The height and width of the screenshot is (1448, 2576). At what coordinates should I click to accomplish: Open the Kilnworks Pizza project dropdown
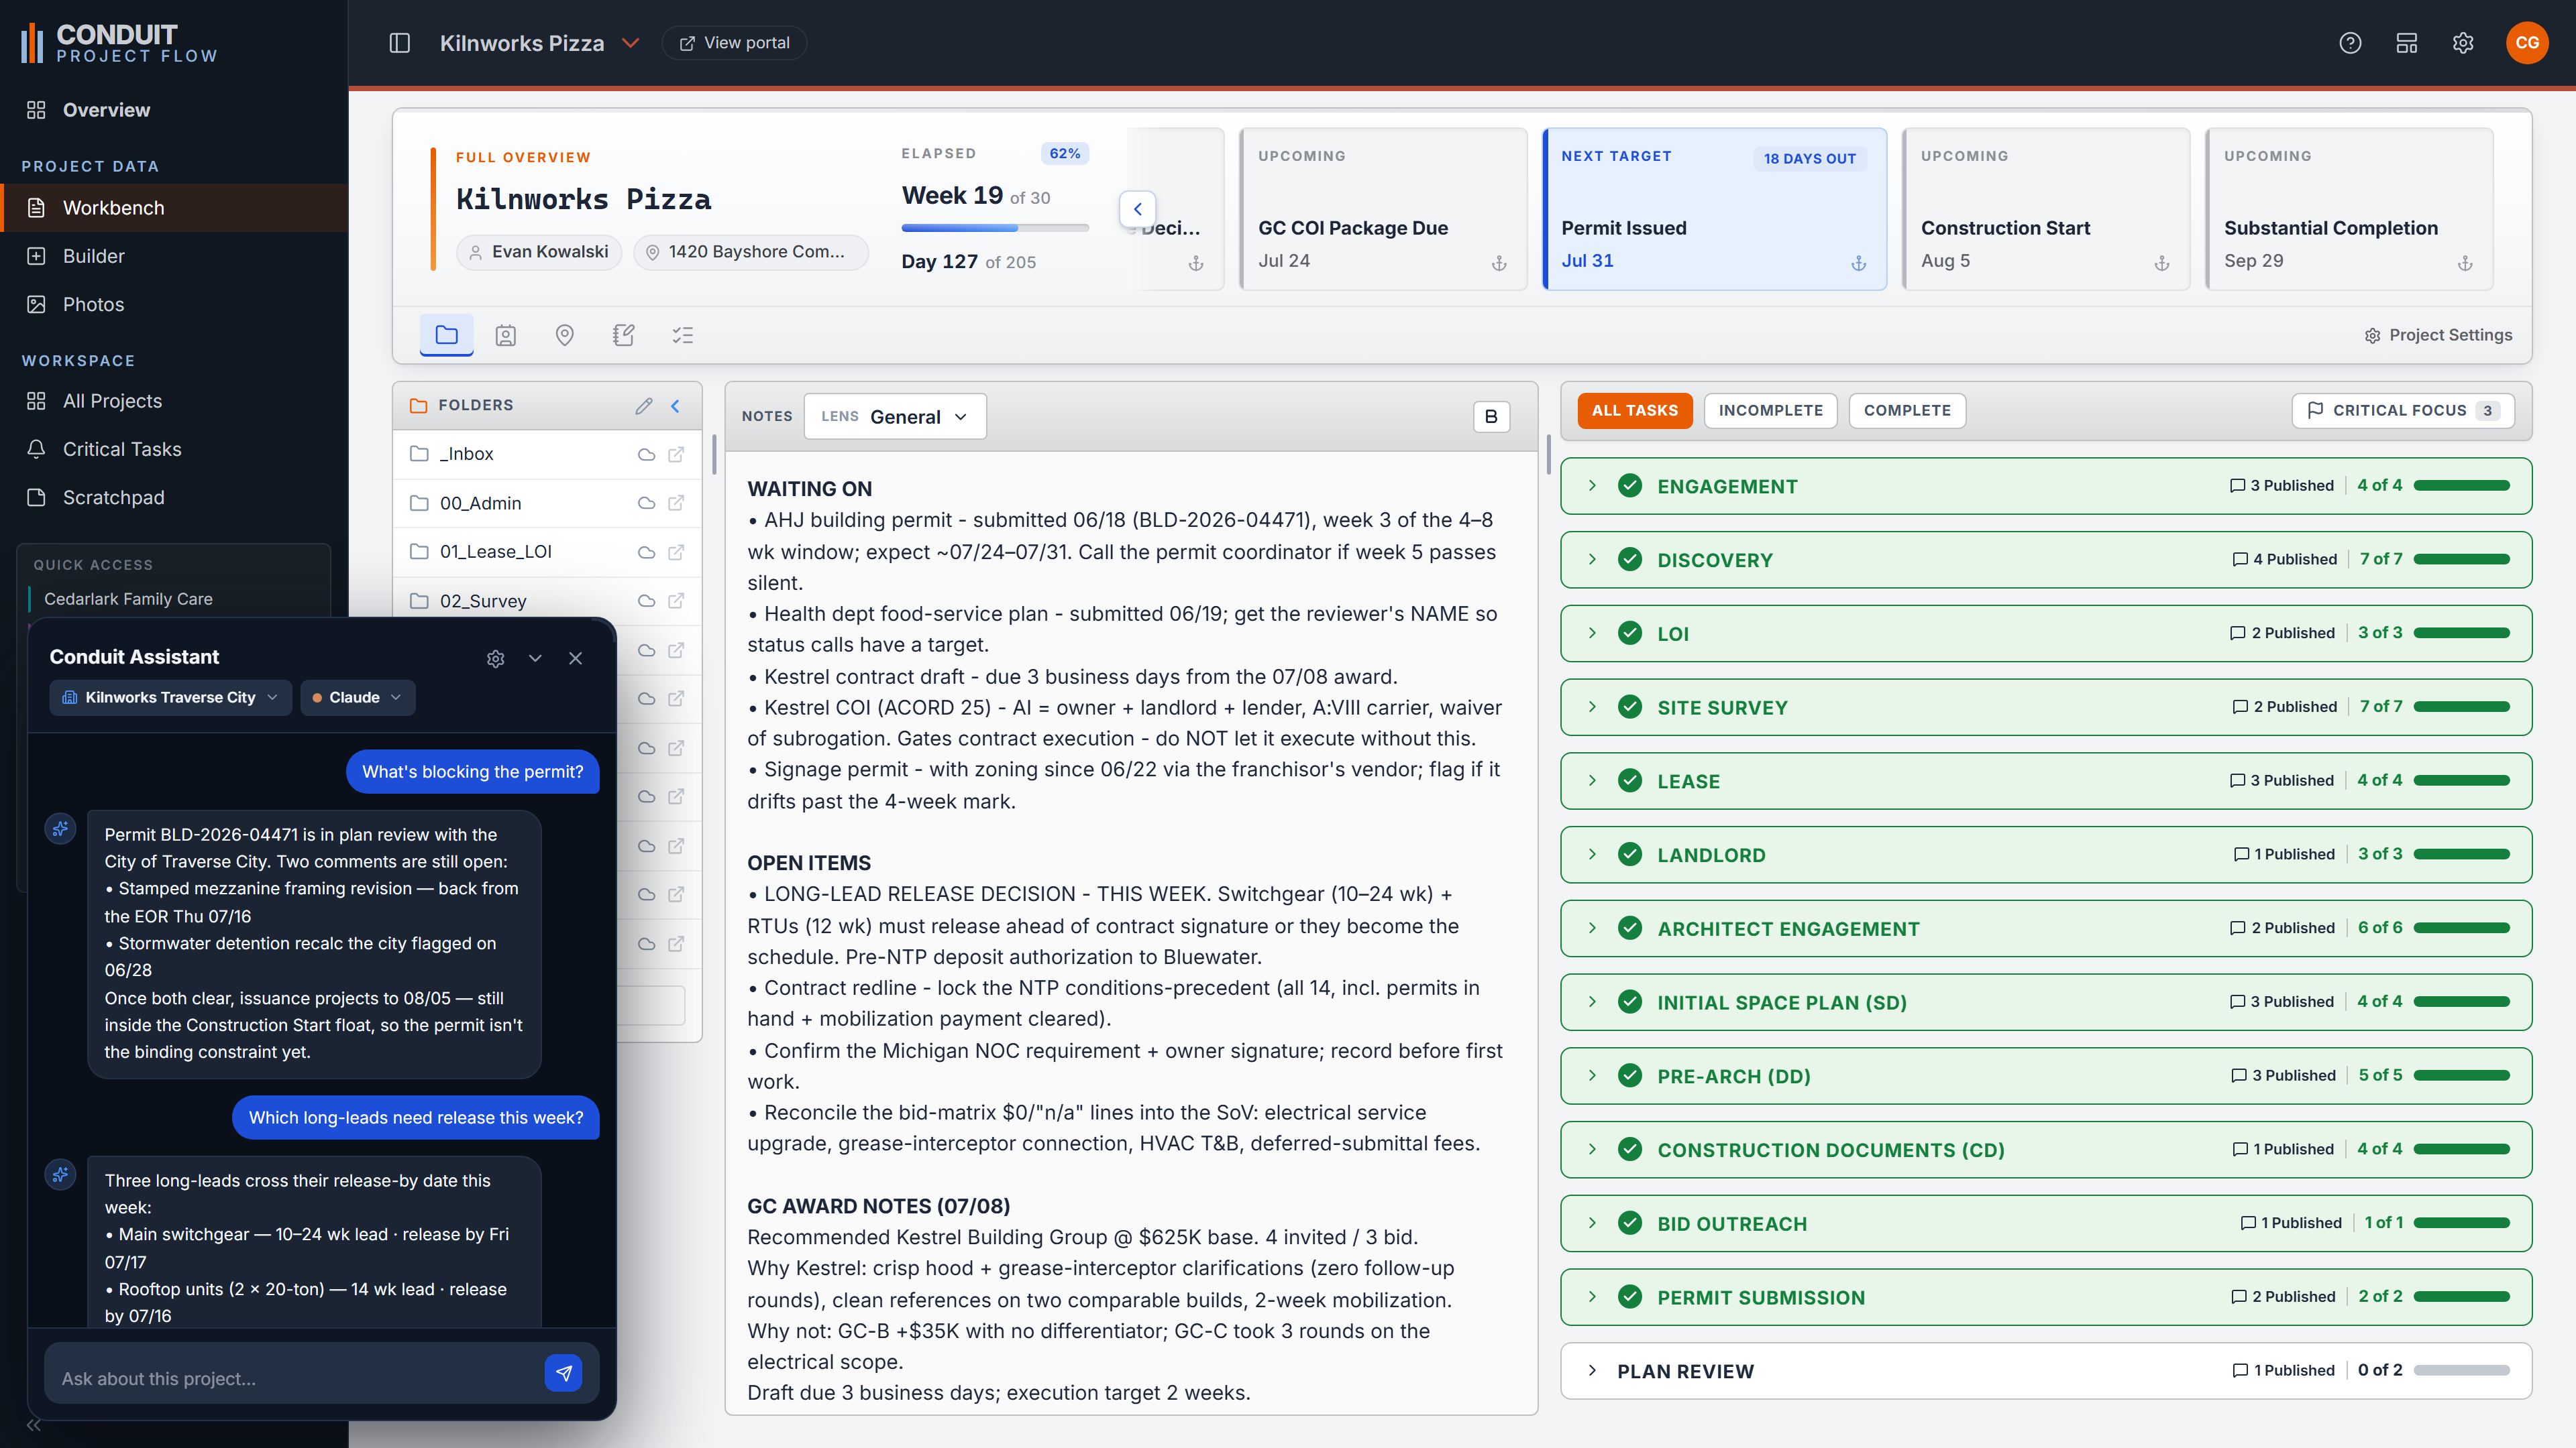[540, 43]
